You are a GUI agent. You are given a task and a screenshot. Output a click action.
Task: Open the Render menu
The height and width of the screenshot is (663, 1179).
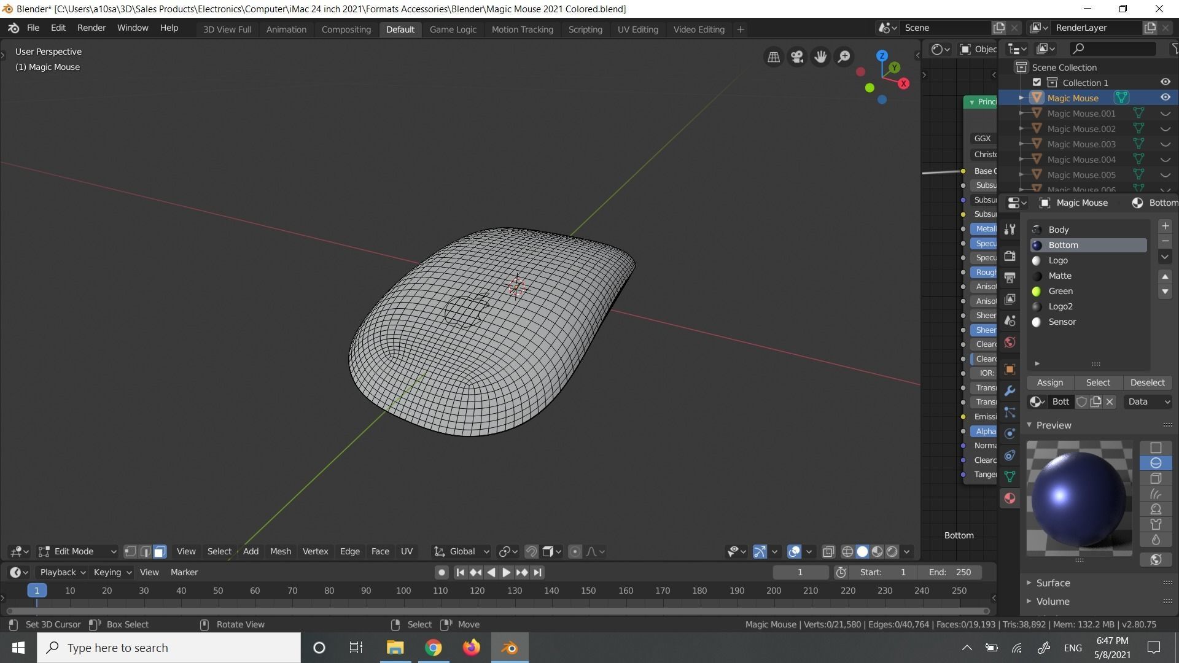click(91, 28)
